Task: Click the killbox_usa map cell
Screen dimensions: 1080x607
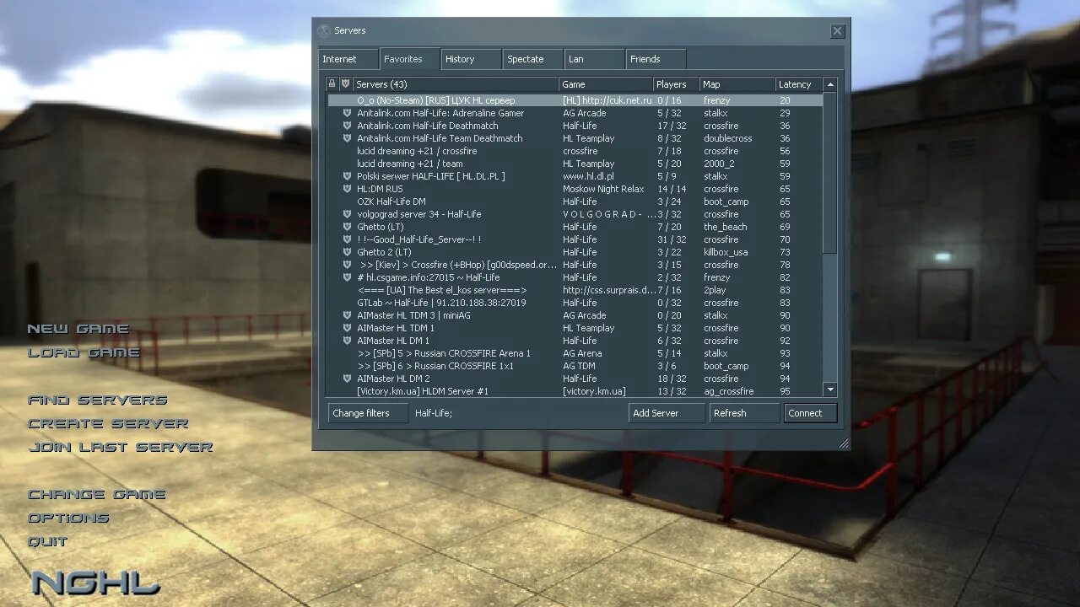Action: point(726,252)
